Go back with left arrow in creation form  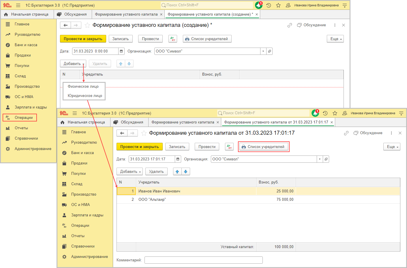click(65, 25)
